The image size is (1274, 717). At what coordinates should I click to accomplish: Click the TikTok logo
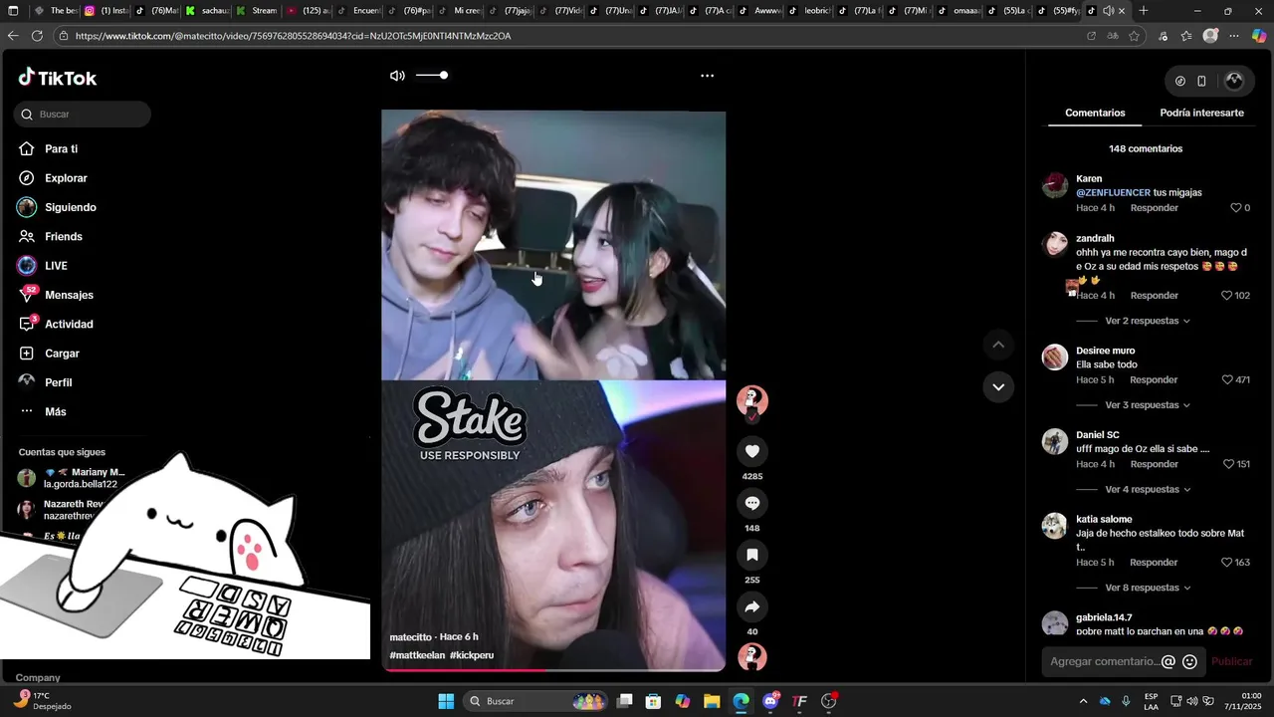[x=58, y=78]
